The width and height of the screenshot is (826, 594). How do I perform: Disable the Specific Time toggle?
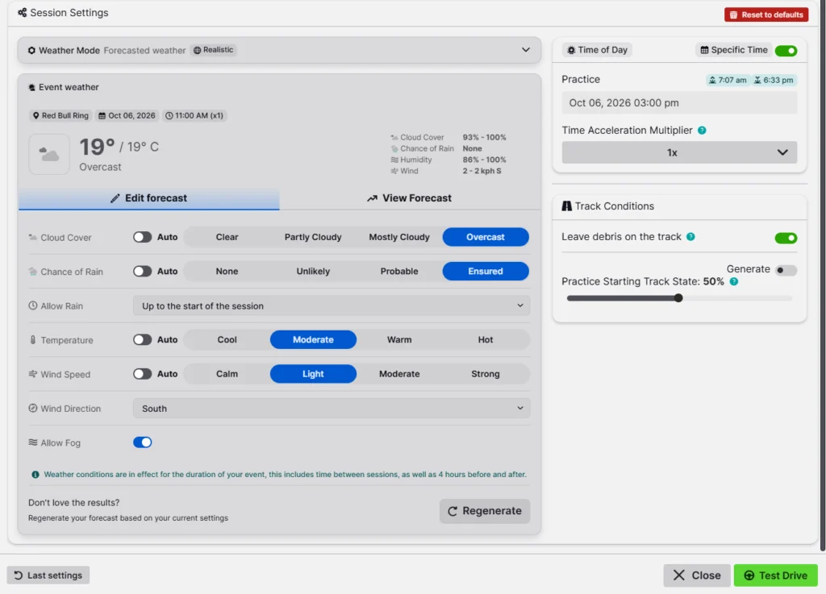point(786,51)
